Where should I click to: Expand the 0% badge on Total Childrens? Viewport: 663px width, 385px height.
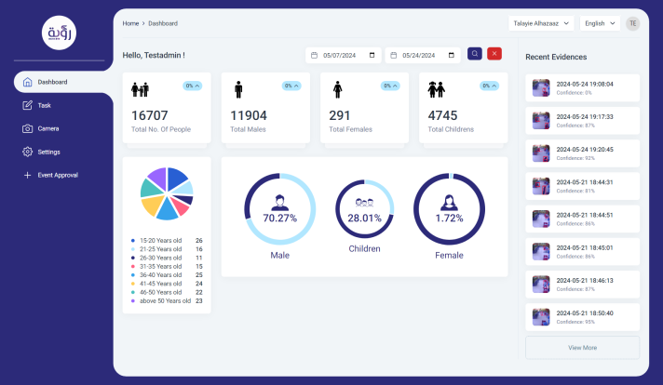click(489, 86)
